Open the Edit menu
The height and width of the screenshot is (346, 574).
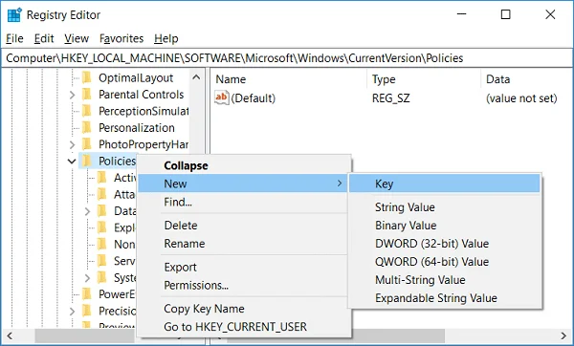(44, 38)
